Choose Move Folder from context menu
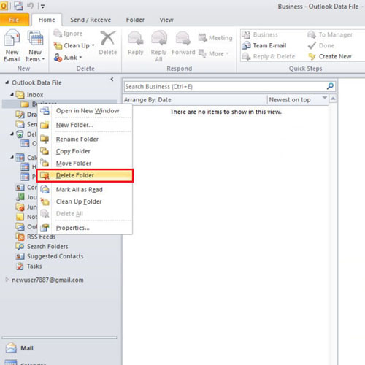The width and height of the screenshot is (365, 365). 85,164
